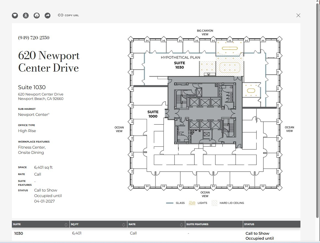Select the Newport Beach, CA 92660 address line
The image size is (320, 243).
(41, 99)
